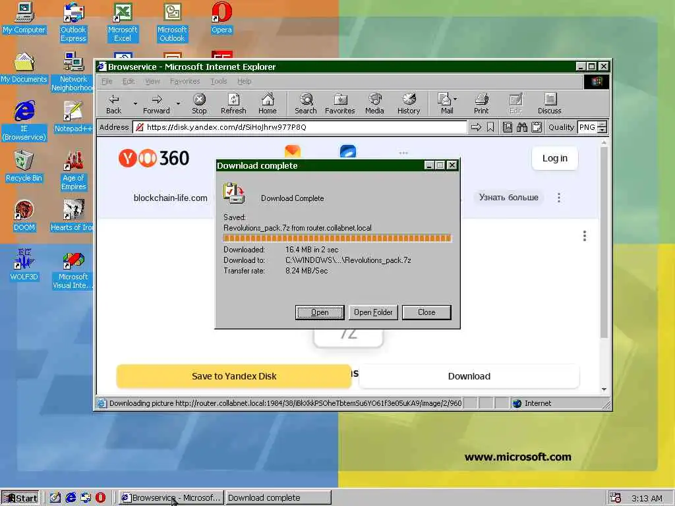Image resolution: width=675 pixels, height=506 pixels.
Task: Launch Opera from the quick launch bar
Action: (x=100, y=497)
